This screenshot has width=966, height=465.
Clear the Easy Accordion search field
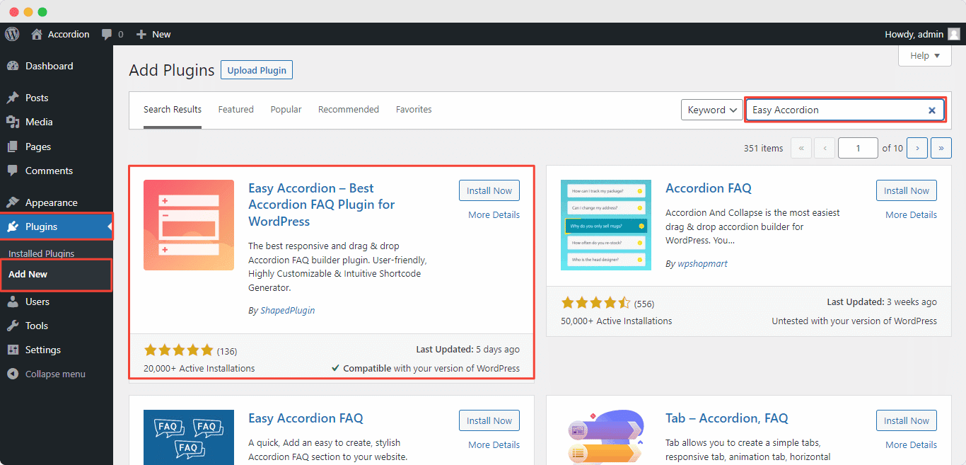pos(933,110)
